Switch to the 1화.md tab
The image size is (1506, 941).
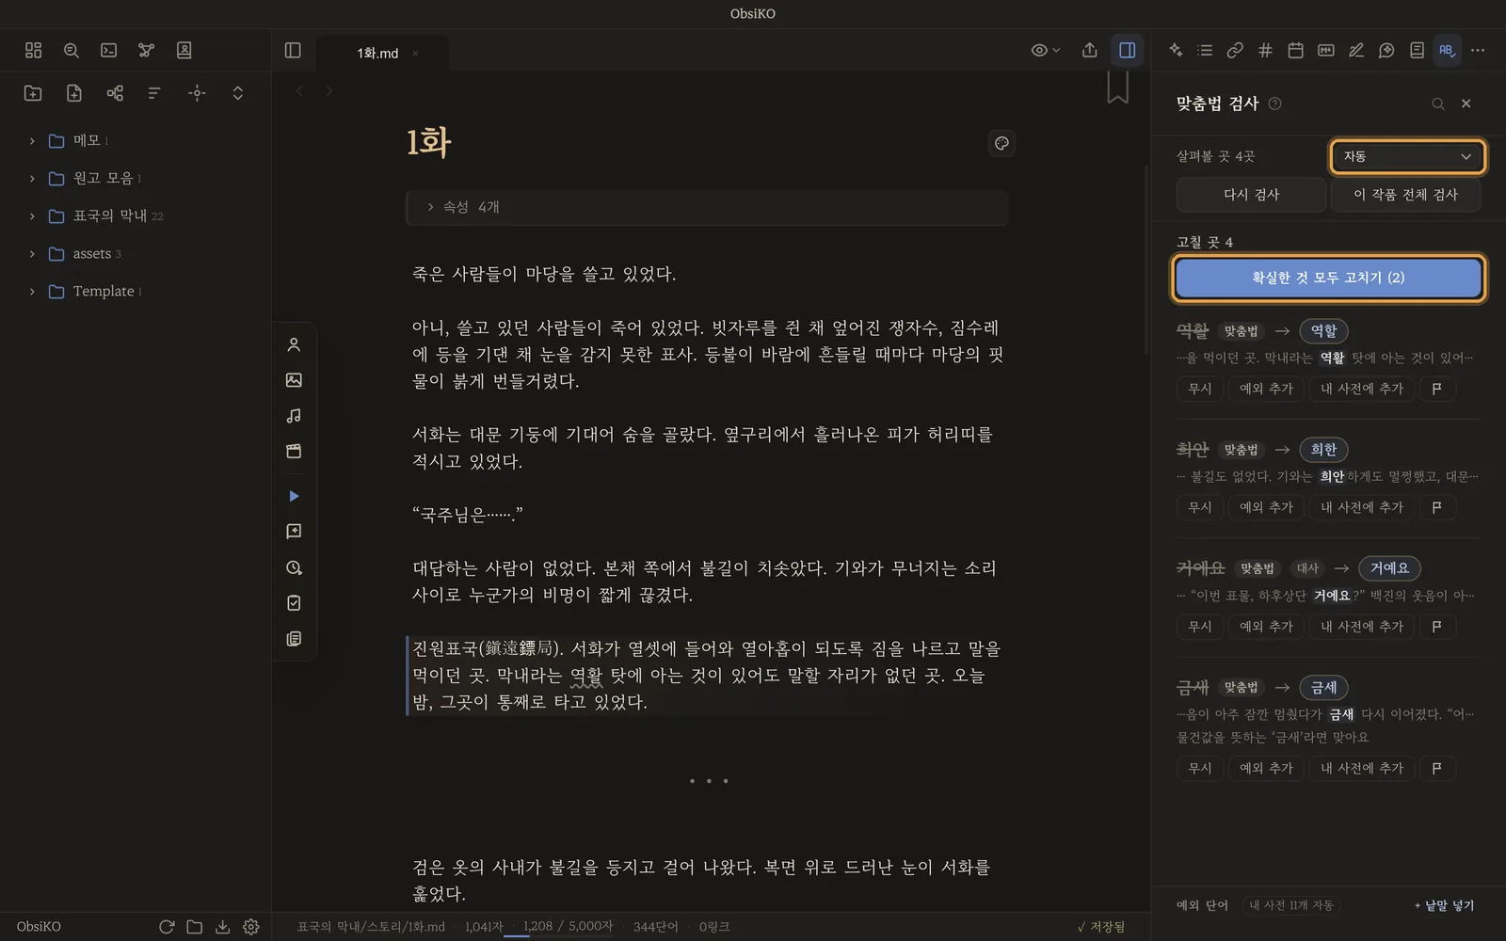coord(377,54)
